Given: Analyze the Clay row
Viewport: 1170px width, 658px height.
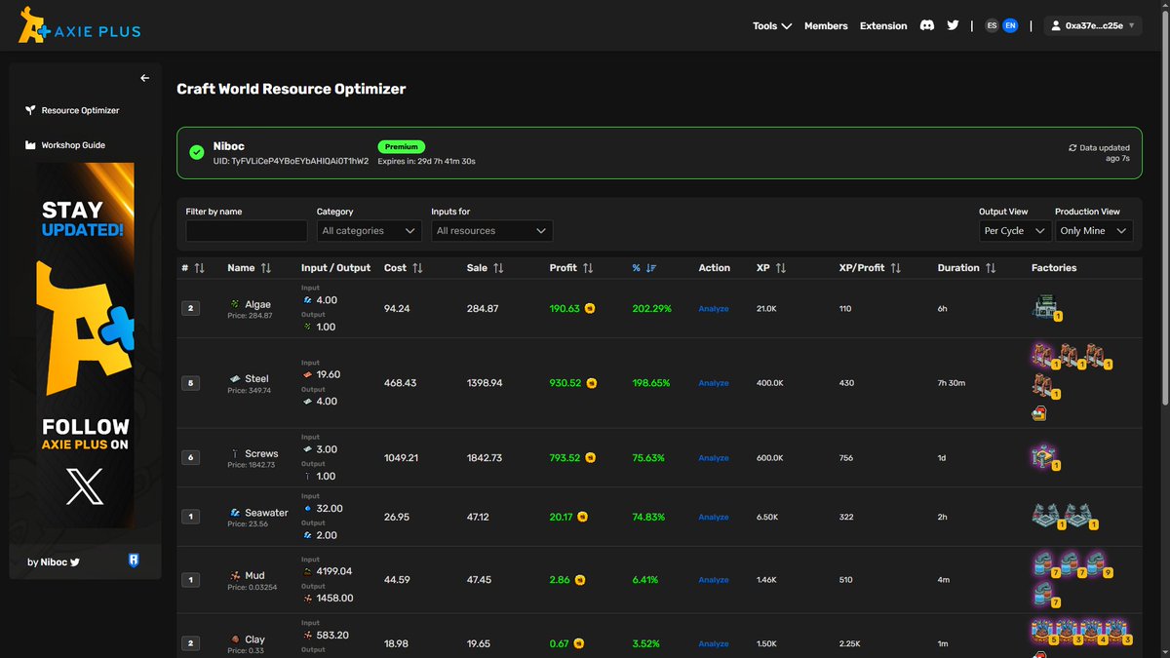Looking at the screenshot, I should 714,643.
